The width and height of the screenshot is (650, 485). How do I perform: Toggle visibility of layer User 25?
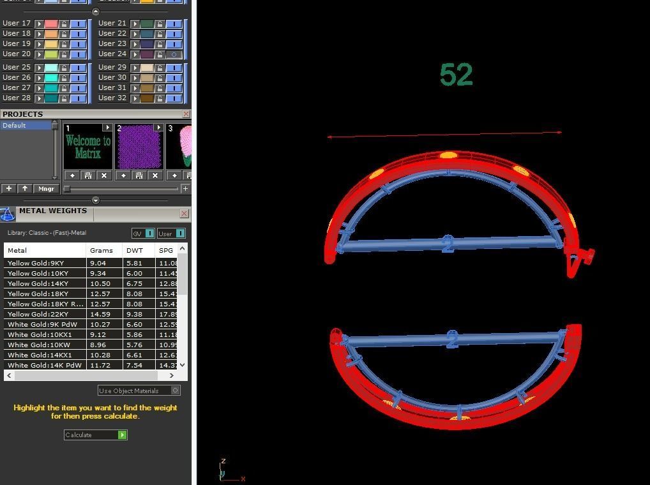point(78,68)
